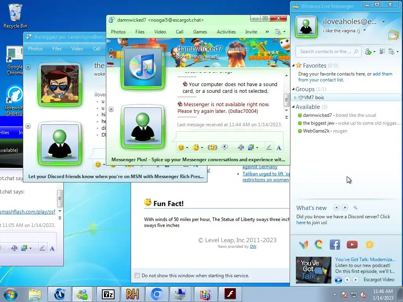The height and width of the screenshot is (302, 403).
Task: Open Photos menu in the biggest jew chat
Action: pos(35,49)
